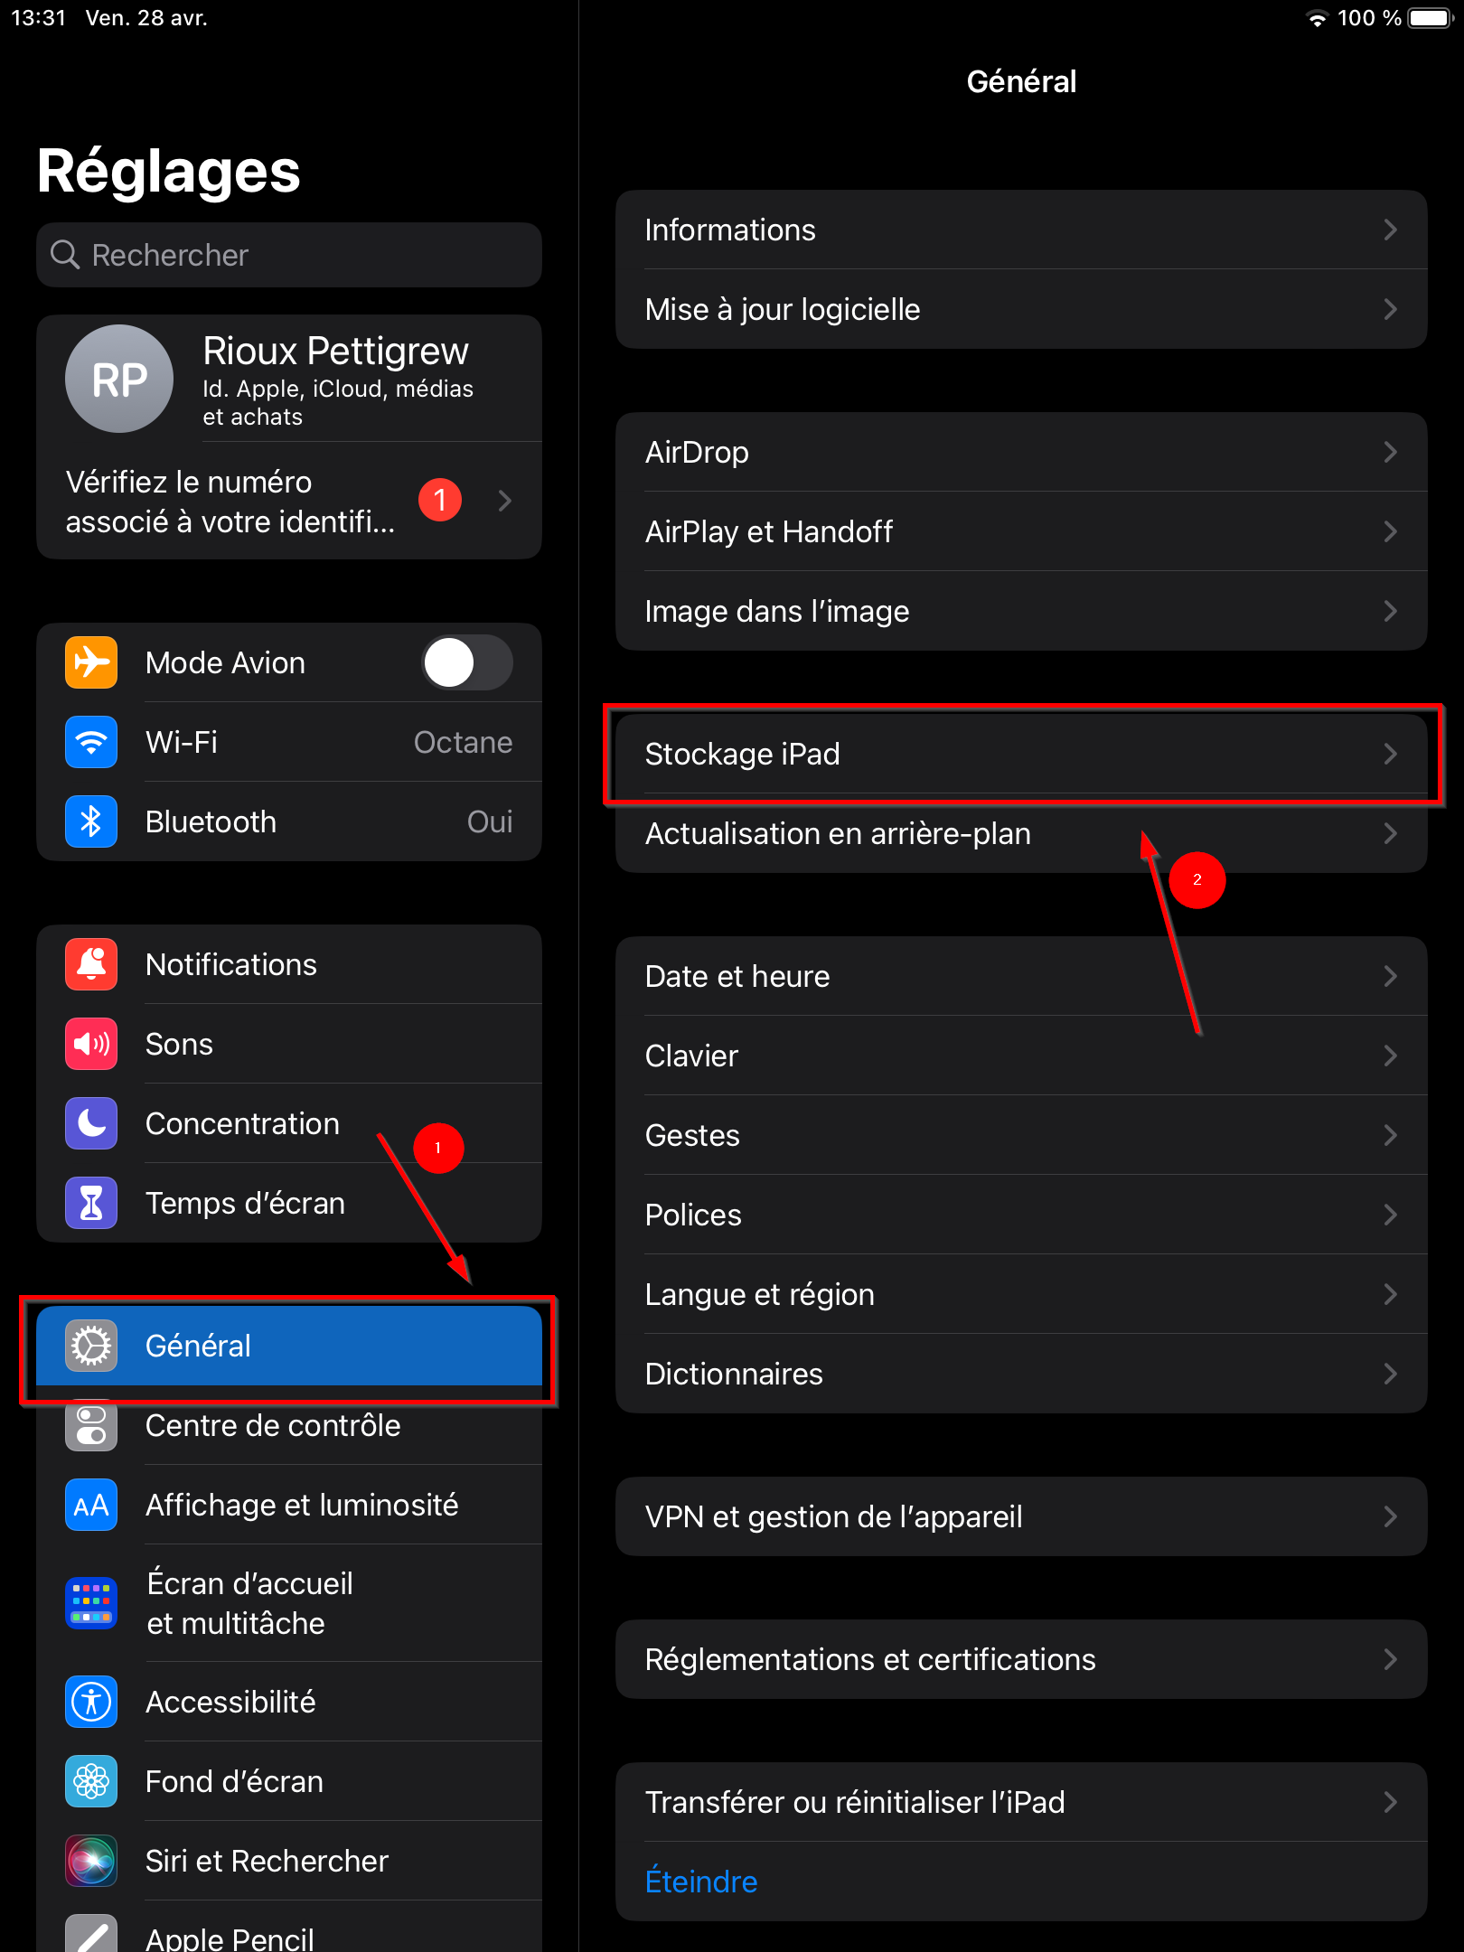The width and height of the screenshot is (1464, 1952).
Task: Tap the Éteindre link
Action: [701, 1882]
